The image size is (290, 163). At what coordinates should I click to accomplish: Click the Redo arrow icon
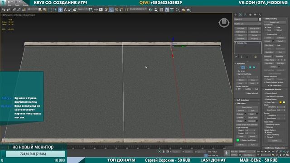(x=8, y=10)
